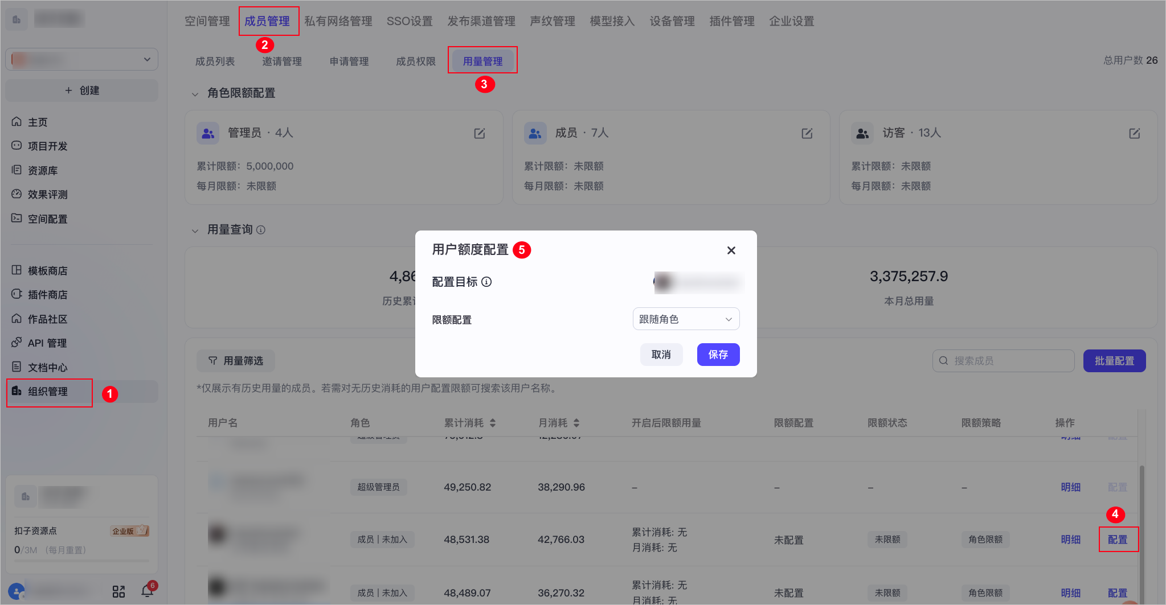Viewport: 1166px width, 605px height.
Task: Visit the 模板商店 sidebar entry
Action: (x=81, y=271)
